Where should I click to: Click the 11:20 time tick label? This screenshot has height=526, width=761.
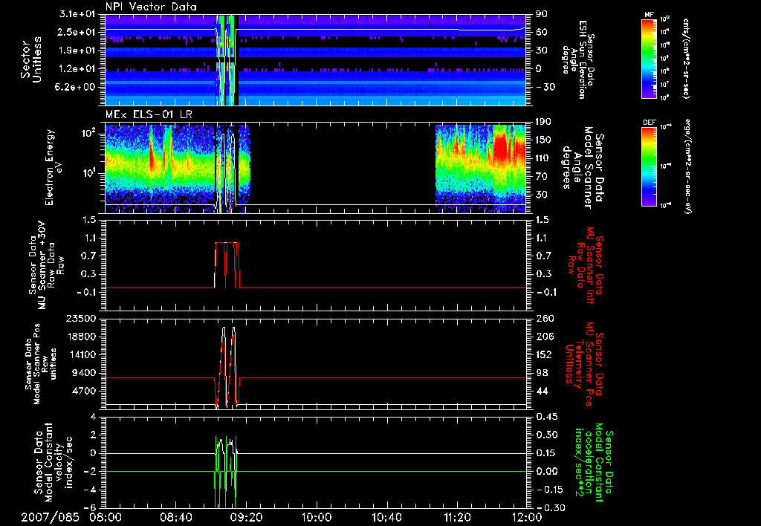pyautogui.click(x=456, y=517)
